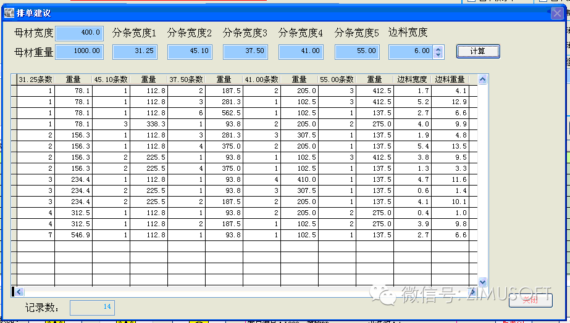Screen dimensions: 570x323
Task: Focus the 分条宽度1 field showing 31.25
Action: coord(135,52)
